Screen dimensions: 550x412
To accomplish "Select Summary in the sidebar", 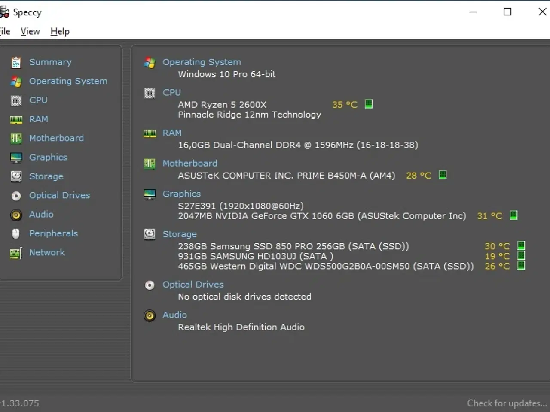I will tap(50, 62).
